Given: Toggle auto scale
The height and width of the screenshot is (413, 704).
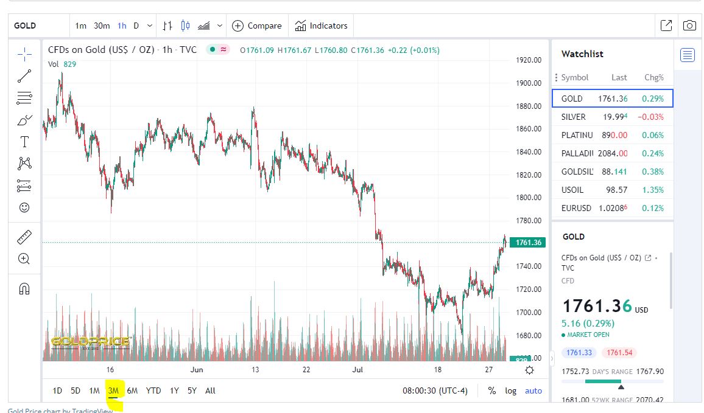Looking at the screenshot, I should click(x=533, y=390).
